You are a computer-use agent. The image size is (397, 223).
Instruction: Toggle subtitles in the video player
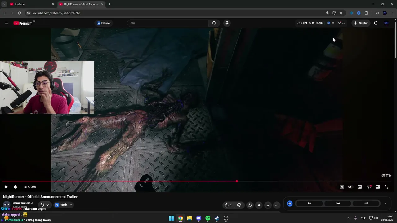pyautogui.click(x=360, y=187)
